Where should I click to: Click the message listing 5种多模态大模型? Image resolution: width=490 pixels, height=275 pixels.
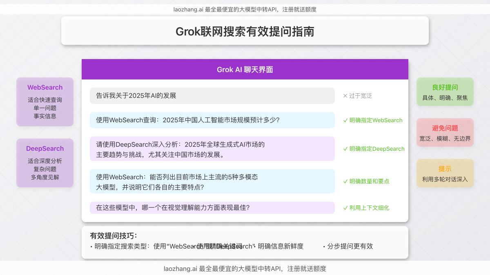pos(212,181)
